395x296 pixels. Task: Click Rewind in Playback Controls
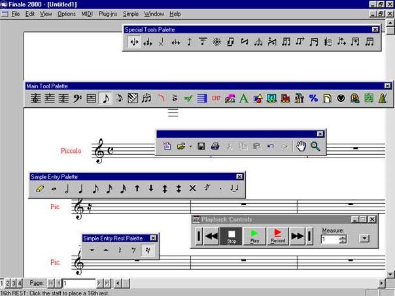point(211,236)
